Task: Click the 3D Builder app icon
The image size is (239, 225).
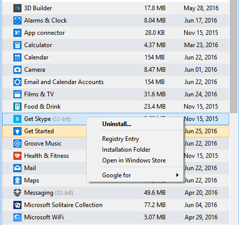Action: [17, 8]
